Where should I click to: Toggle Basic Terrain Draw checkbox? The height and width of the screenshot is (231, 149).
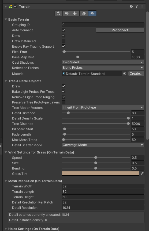pyautogui.click(x=64, y=36)
